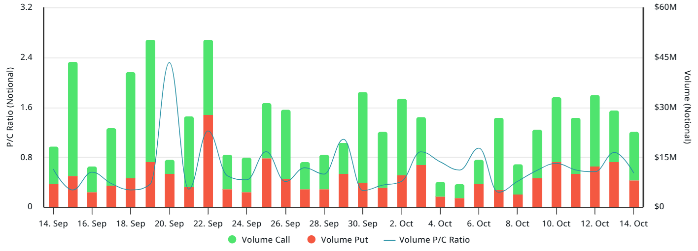
Task: Select the red put segment of 25 Sep bar
Action: 266,182
